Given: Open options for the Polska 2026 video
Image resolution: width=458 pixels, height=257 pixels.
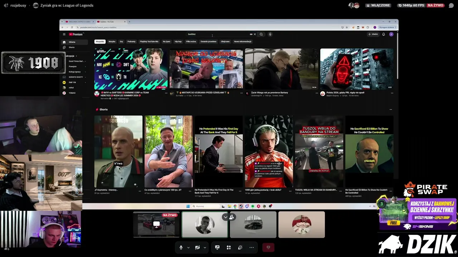Looking at the screenshot, I should 392,93.
